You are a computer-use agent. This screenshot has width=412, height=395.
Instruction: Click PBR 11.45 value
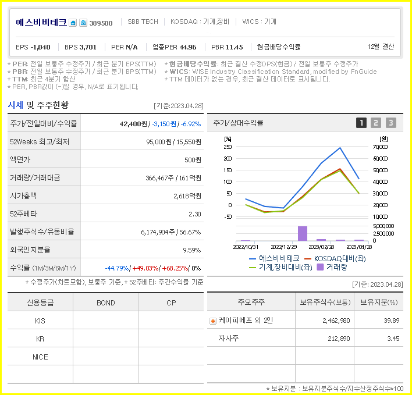pos(227,47)
